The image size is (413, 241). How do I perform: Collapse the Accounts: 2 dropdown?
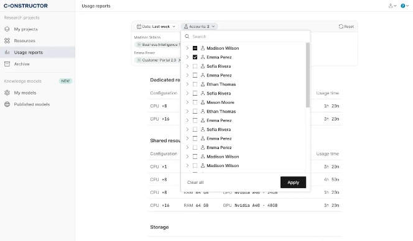pyautogui.click(x=200, y=27)
